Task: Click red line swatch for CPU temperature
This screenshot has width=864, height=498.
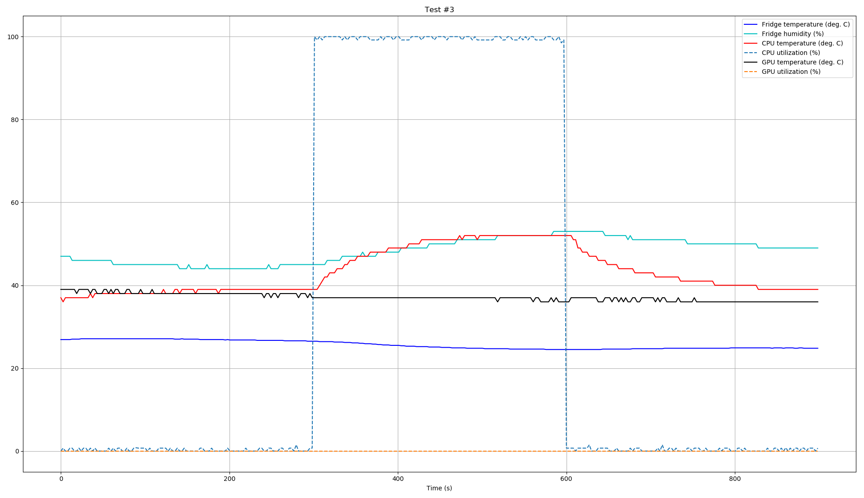Action: pos(751,43)
